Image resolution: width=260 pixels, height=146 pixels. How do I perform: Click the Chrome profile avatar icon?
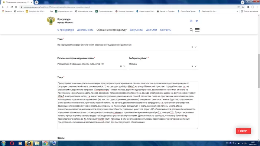point(253,7)
